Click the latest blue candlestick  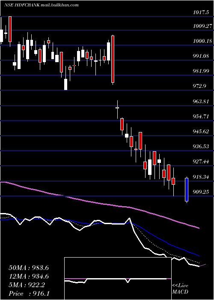pyautogui.click(x=187, y=189)
